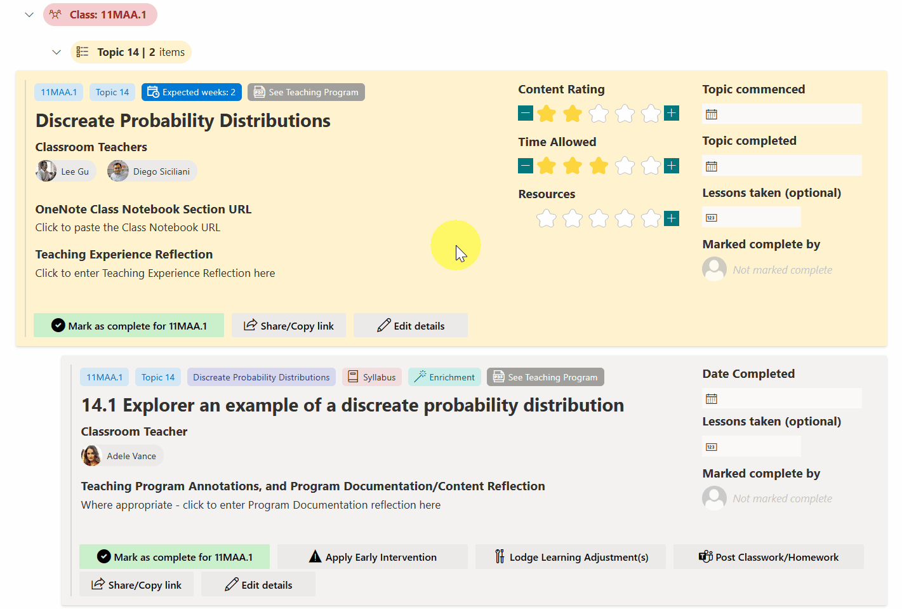Click Share/Copy link in lesson card
The width and height of the screenshot is (902, 609).
tap(136, 584)
